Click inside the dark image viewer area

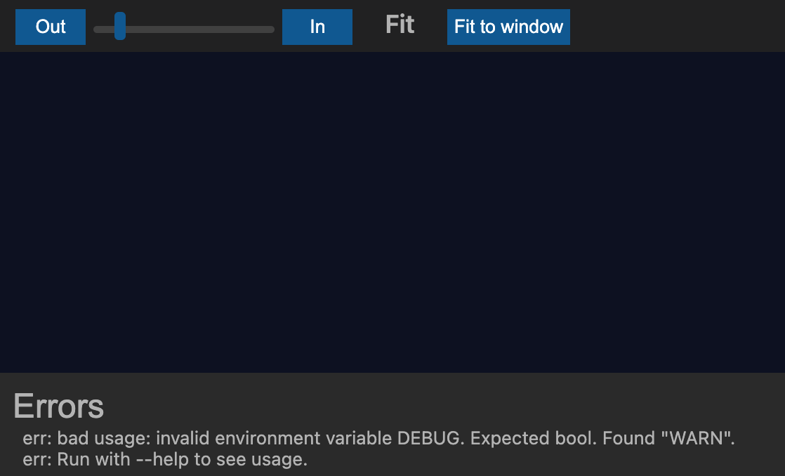[392, 211]
